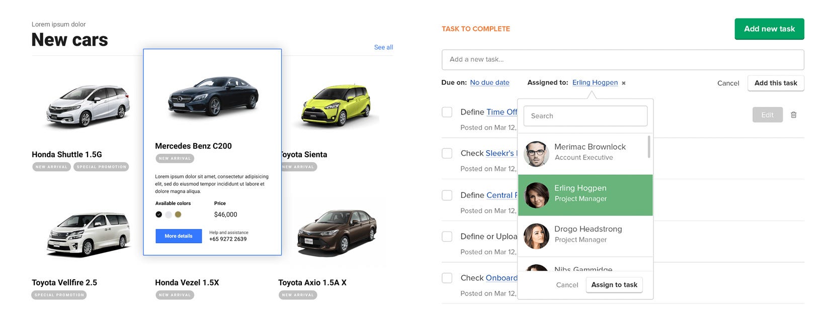Click the Toyota Axio 1.5A X title
This screenshot has width=835, height=322.
312,283
